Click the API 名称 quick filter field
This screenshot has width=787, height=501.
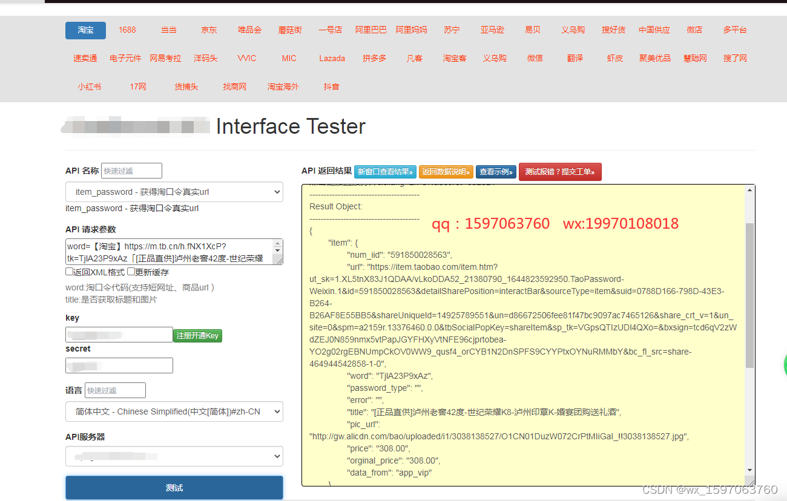(131, 171)
